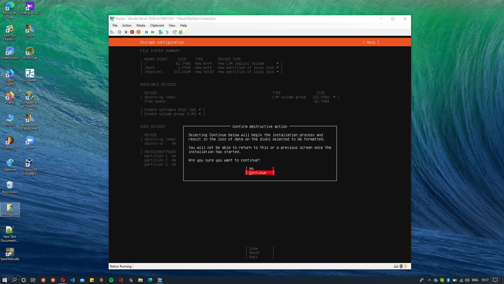Click Continue in the confirm dialog
Viewport: 504px width, 284px height.
[x=260, y=173]
